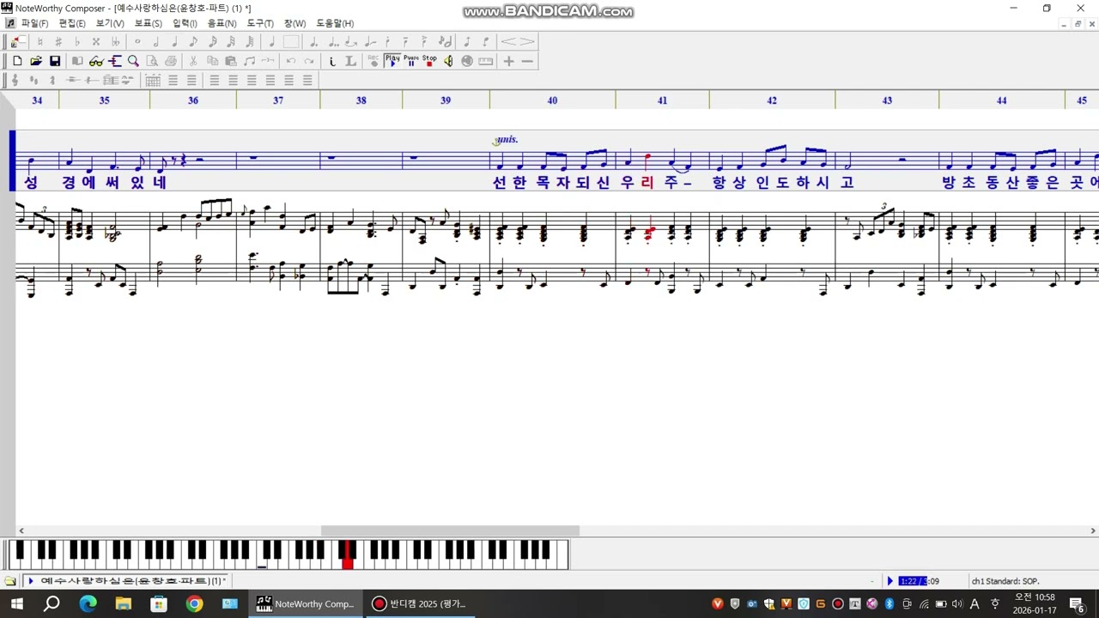The width and height of the screenshot is (1099, 618).
Task: Open file info with the i icon
Action: pyautogui.click(x=332, y=61)
